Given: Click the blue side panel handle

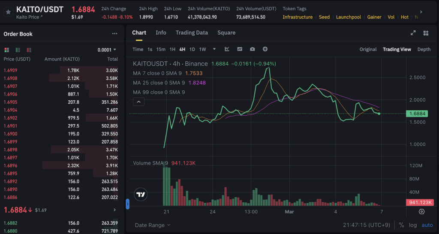Looking at the screenshot, I should click(x=128, y=204).
